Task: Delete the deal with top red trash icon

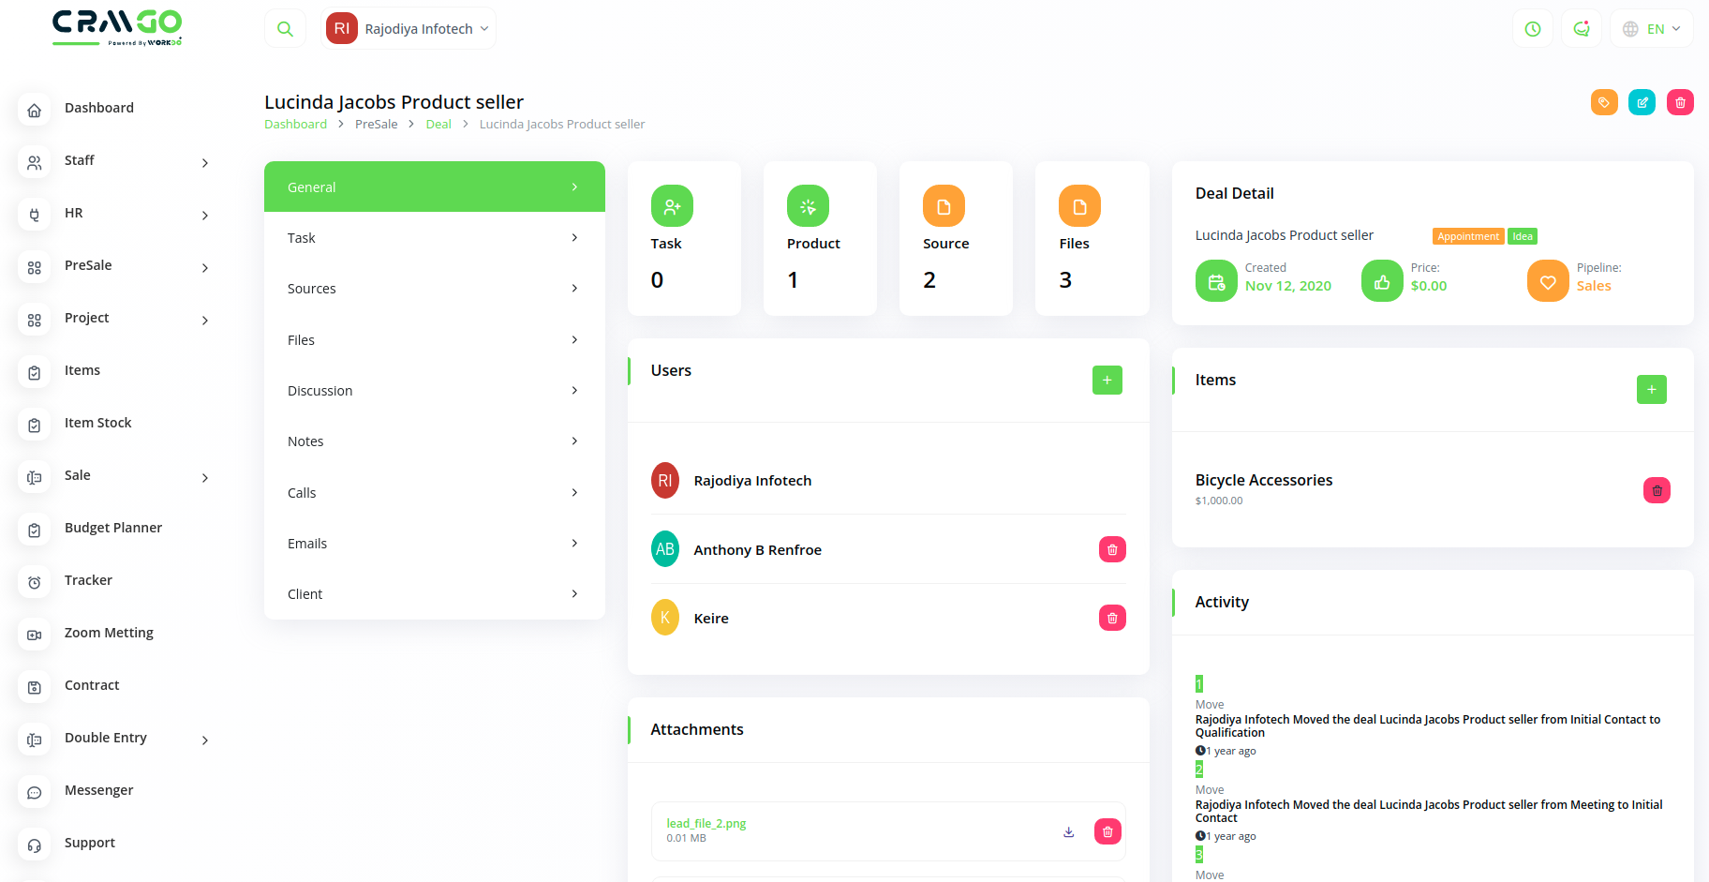Action: tap(1680, 102)
